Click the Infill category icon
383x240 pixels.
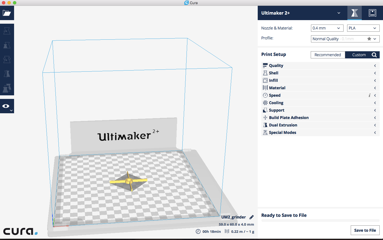pyautogui.click(x=265, y=80)
